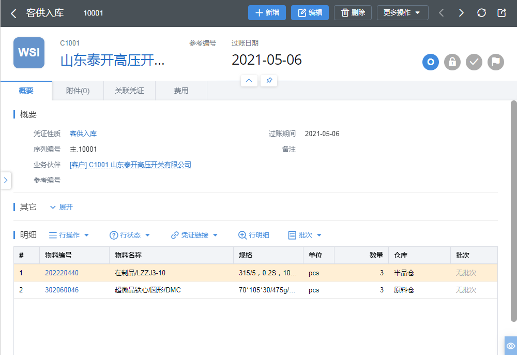
Task: Click the gray lock status icon
Action: tap(452, 62)
